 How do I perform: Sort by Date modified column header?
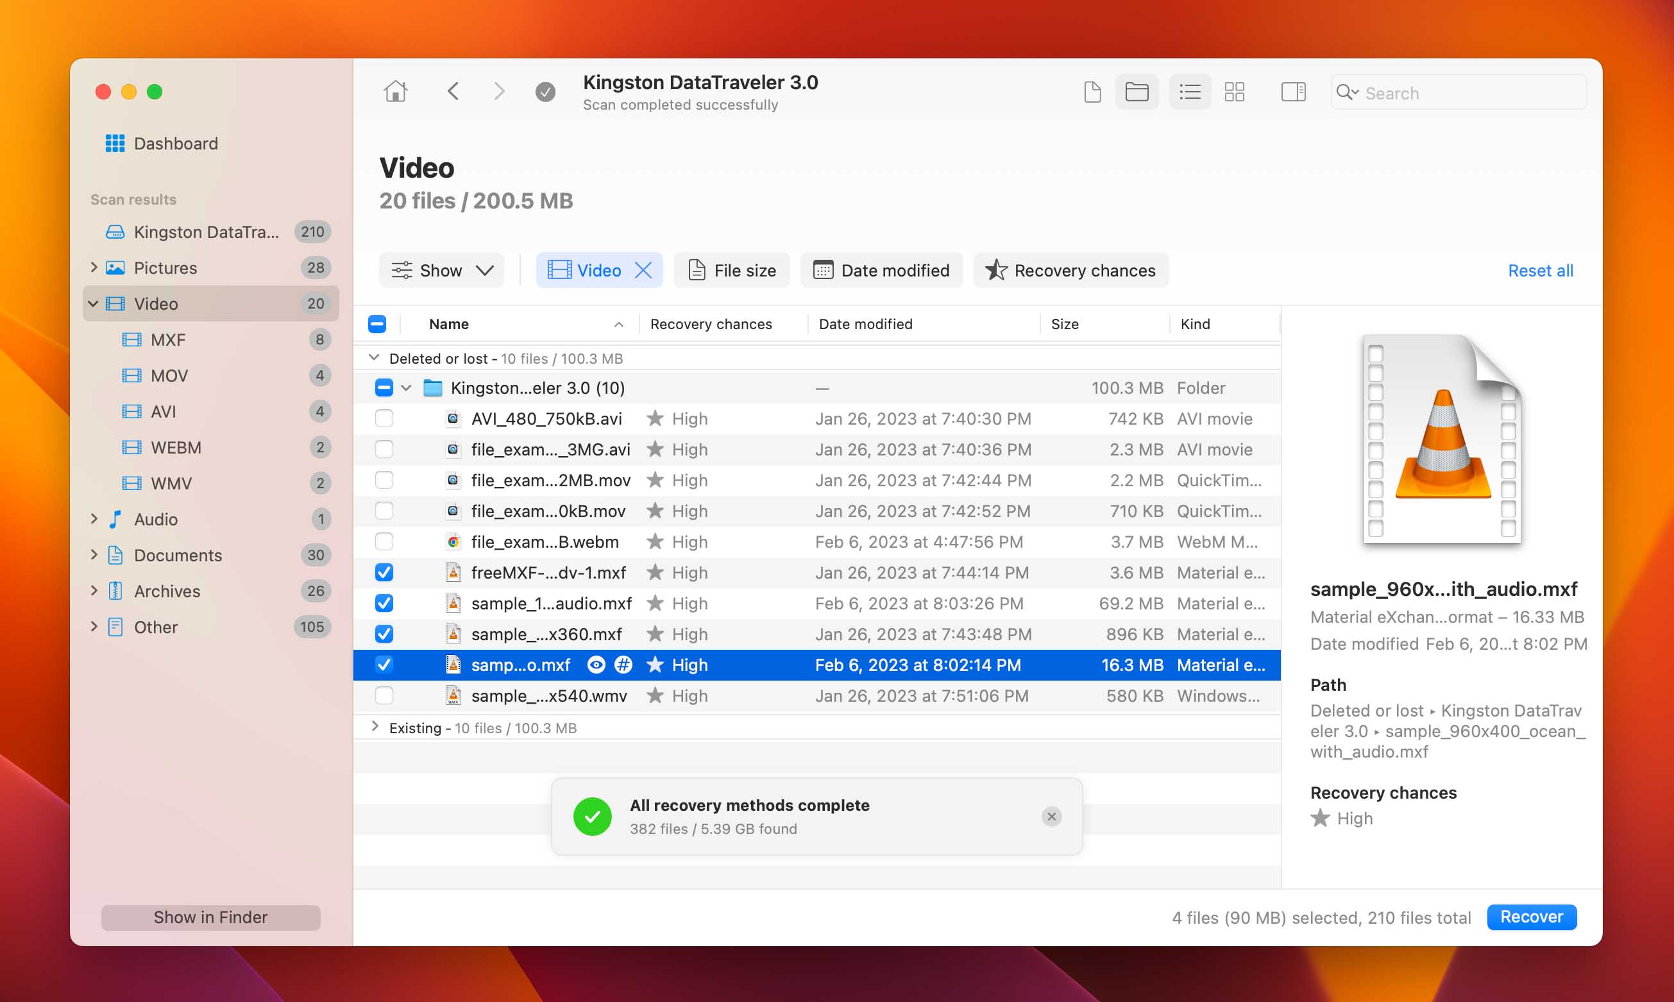[924, 324]
